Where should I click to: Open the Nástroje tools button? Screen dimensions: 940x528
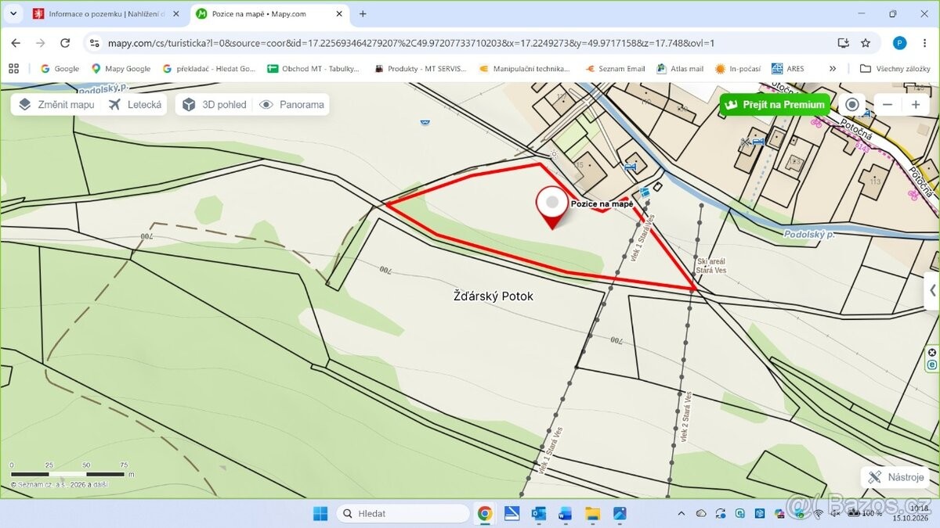coord(896,477)
